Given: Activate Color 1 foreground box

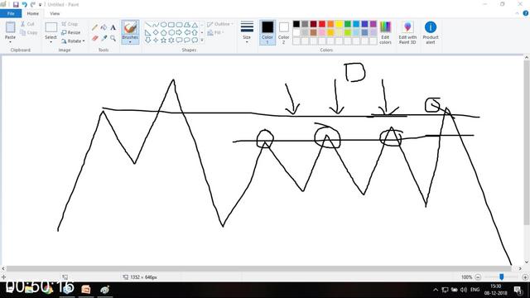Looking at the screenshot, I should pos(267,32).
